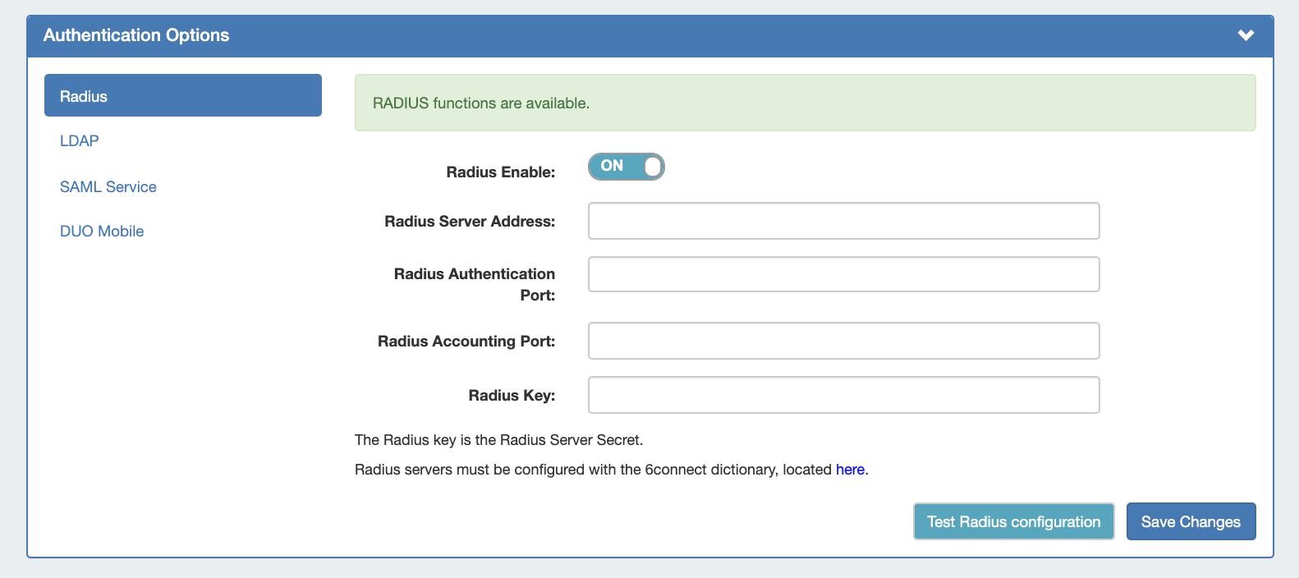
Task: Open the 6connect dictionary 'here' link
Action: tap(850, 470)
